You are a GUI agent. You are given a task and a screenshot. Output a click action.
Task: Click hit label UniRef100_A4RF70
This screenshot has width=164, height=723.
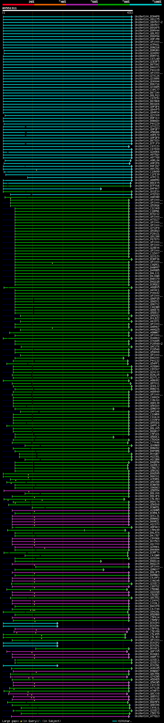click(147, 657)
